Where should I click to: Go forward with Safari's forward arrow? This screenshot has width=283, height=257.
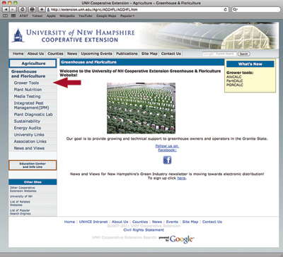tap(13, 9)
